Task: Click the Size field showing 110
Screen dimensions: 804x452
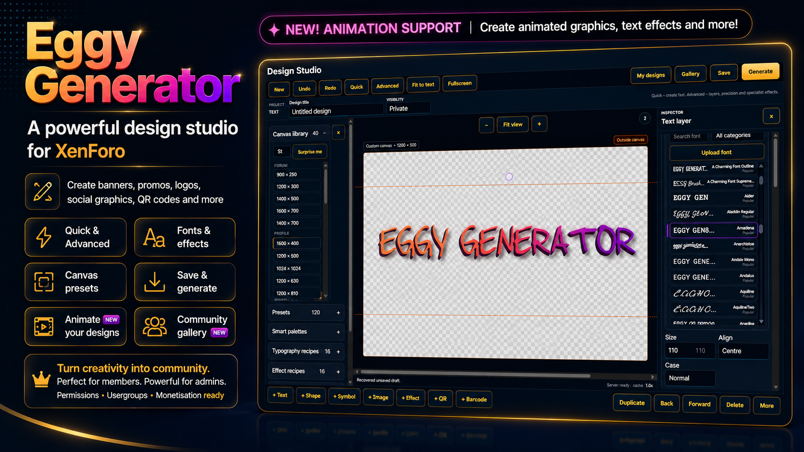Action: pyautogui.click(x=690, y=351)
